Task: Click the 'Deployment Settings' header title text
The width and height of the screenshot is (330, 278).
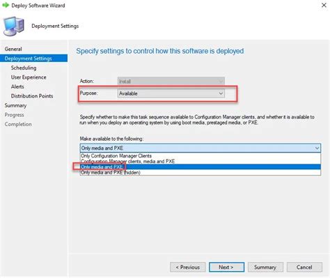Action: (55, 26)
